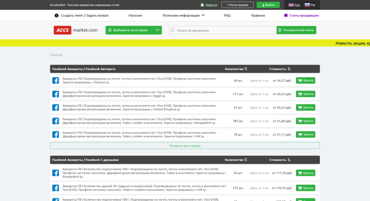Open the Новости link in top bar
The height and width of the screenshot is (201, 370).
211,5
